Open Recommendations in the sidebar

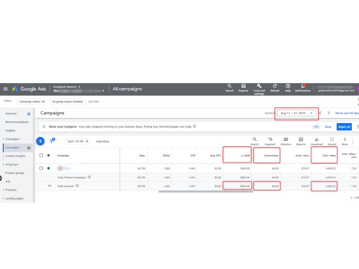click(17, 122)
